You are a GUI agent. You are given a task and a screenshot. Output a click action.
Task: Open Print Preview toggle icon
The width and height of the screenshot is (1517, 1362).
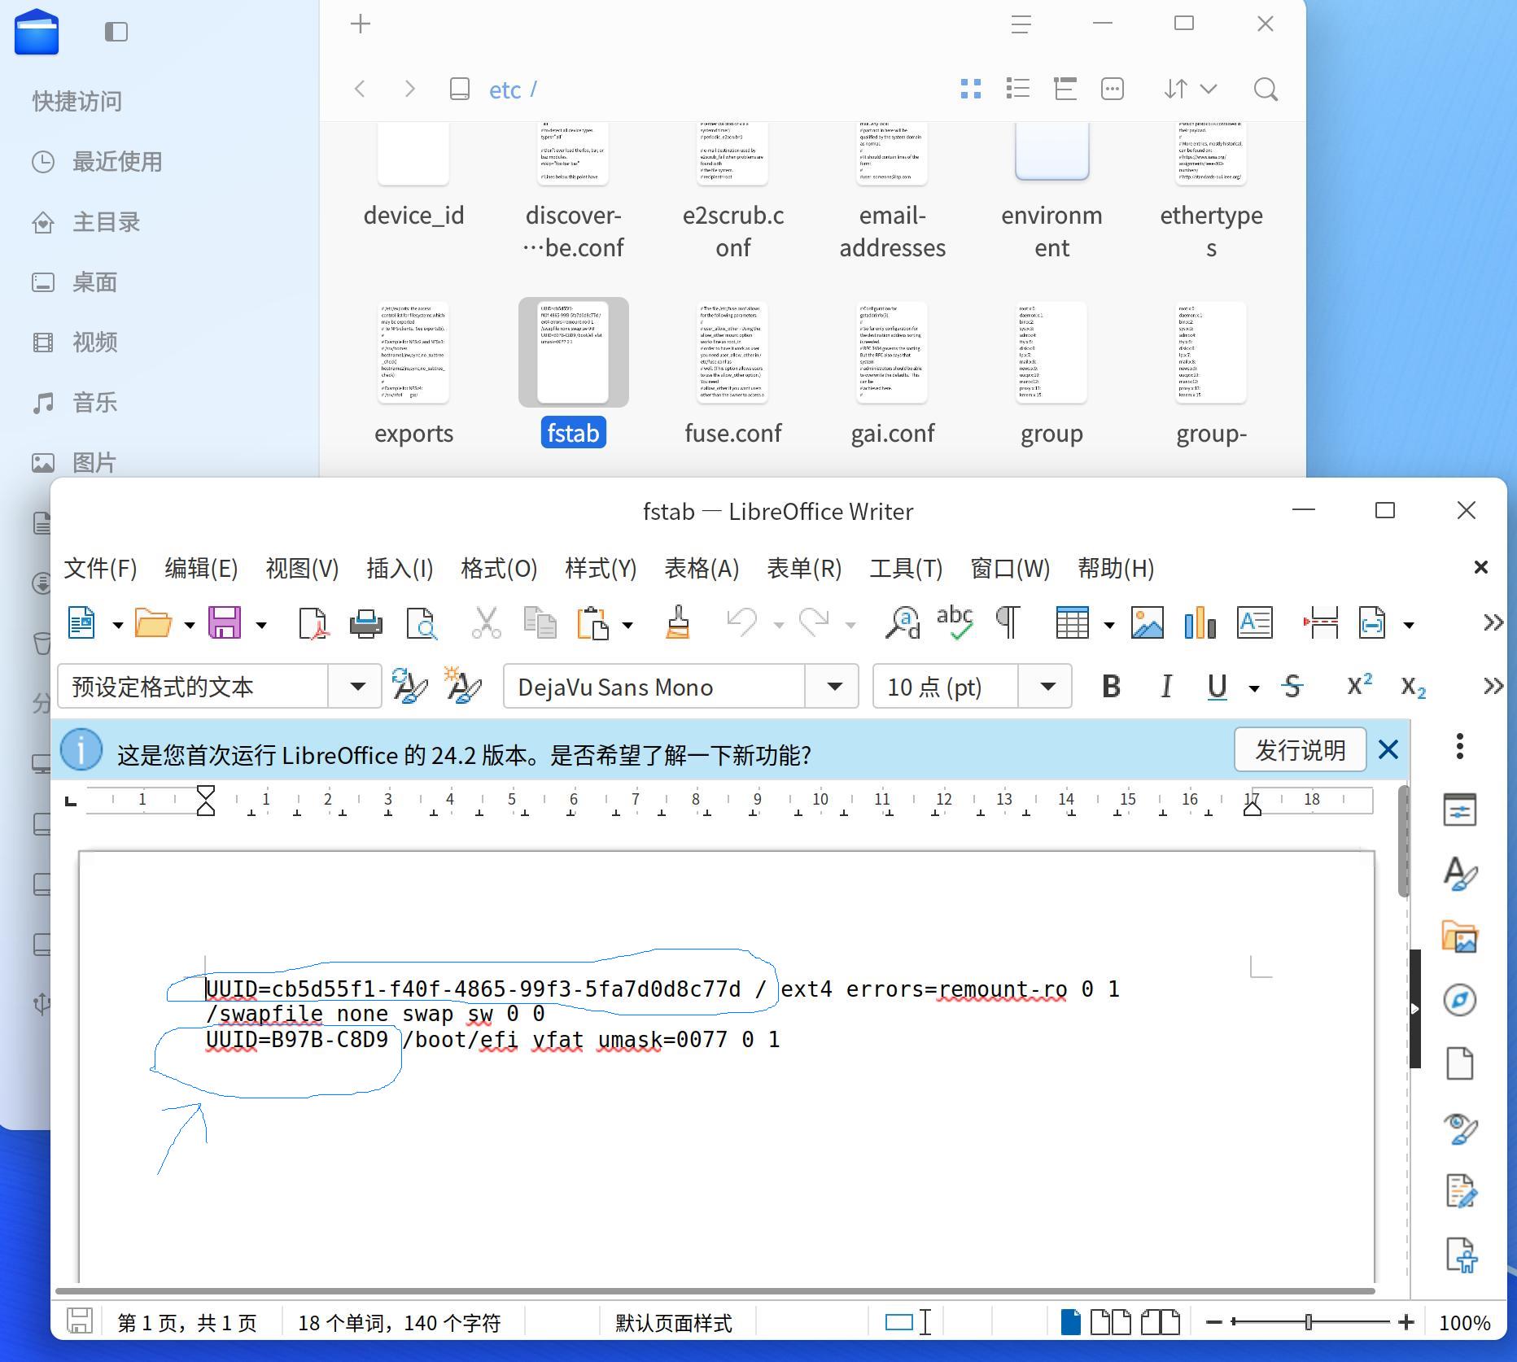tap(422, 624)
